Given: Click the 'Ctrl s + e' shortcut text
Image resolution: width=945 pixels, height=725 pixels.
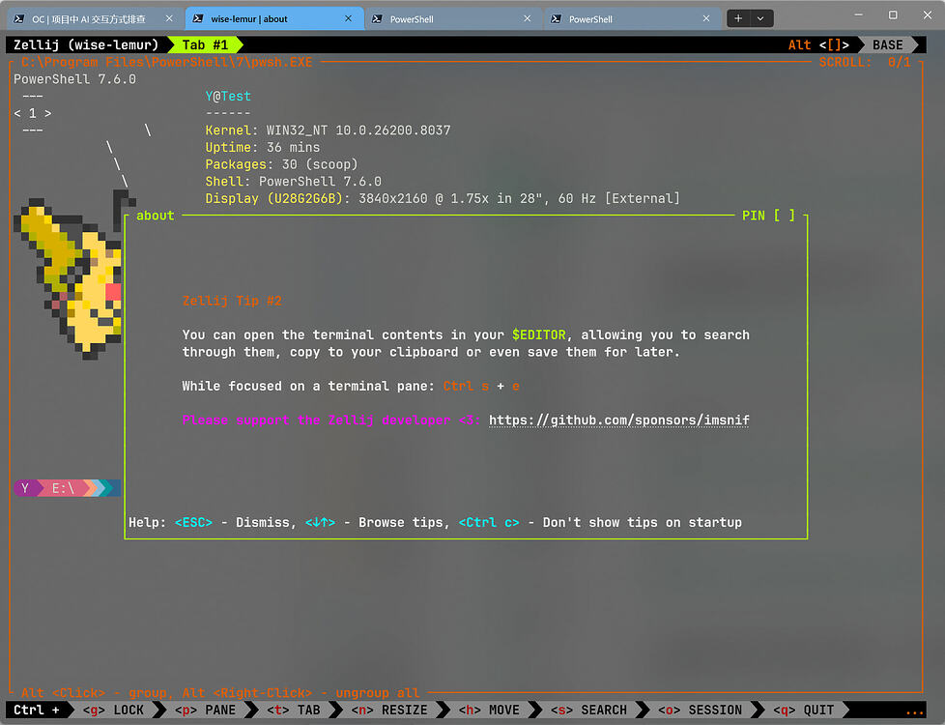Looking at the screenshot, I should point(481,386).
